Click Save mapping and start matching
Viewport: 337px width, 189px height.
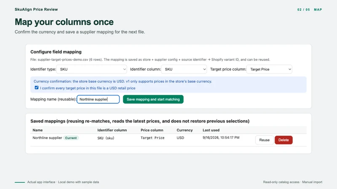click(153, 99)
